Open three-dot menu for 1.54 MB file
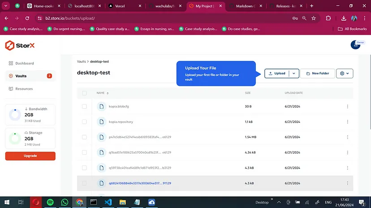371x208 pixels. coord(347,137)
